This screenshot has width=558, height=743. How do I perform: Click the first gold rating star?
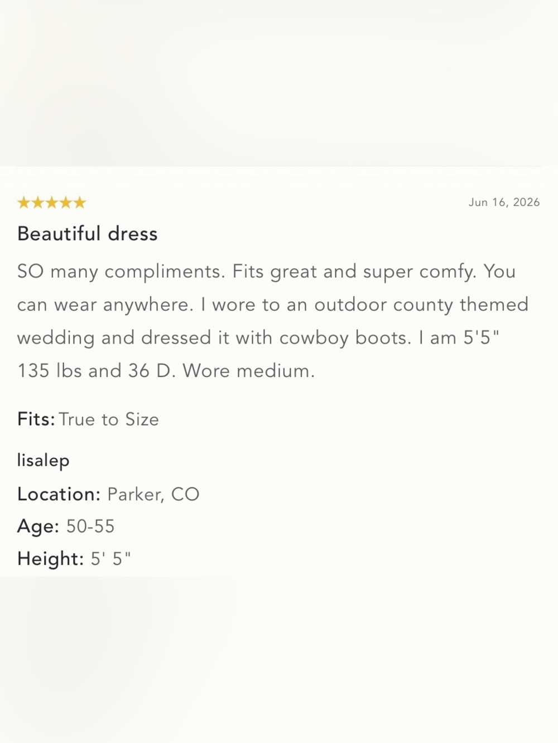24,202
